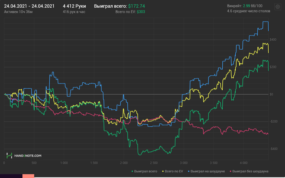285x178 pixels.
Task: Click the Выиграл на шоудауне legend label
Action: (208, 171)
